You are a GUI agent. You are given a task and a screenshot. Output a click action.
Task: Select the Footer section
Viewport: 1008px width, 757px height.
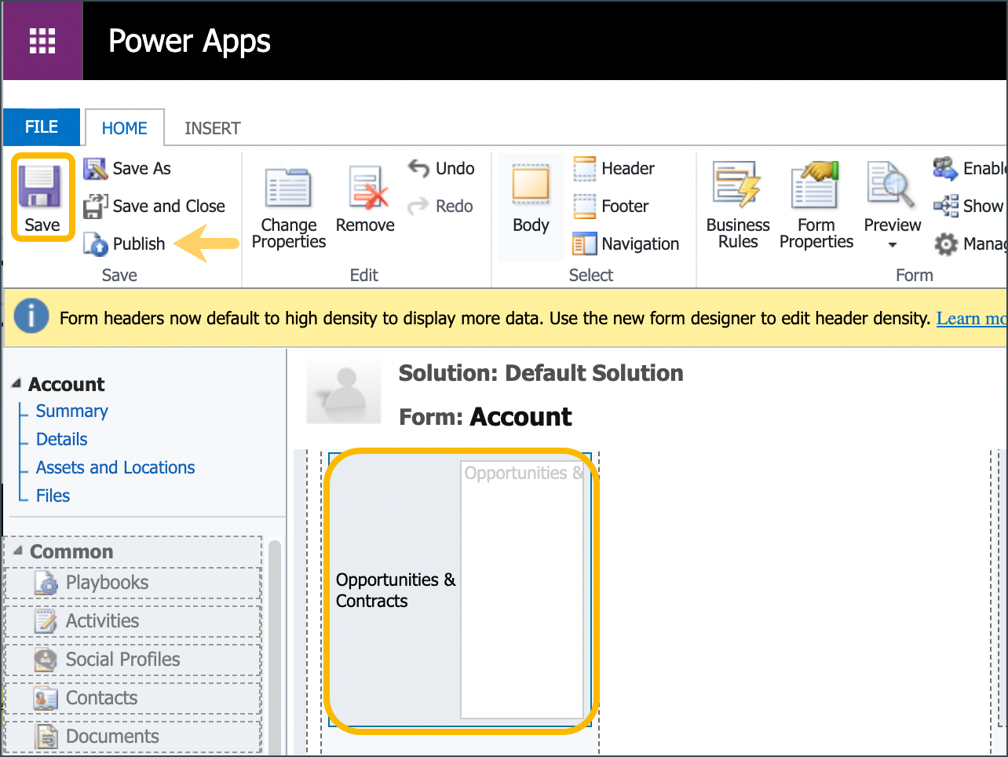(x=611, y=207)
